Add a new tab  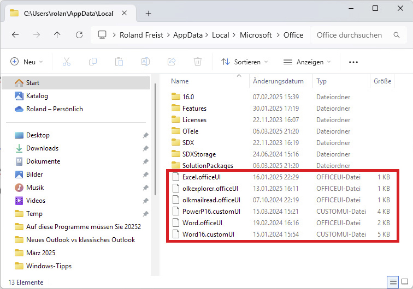pyautogui.click(x=148, y=14)
